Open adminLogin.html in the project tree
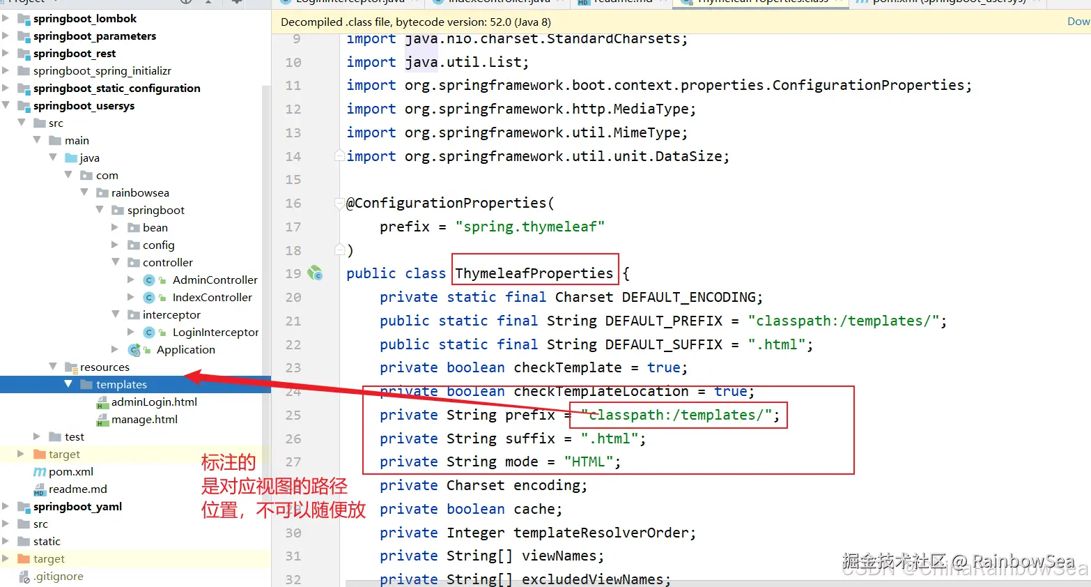Screen dimensions: 1091x587 tap(154, 402)
